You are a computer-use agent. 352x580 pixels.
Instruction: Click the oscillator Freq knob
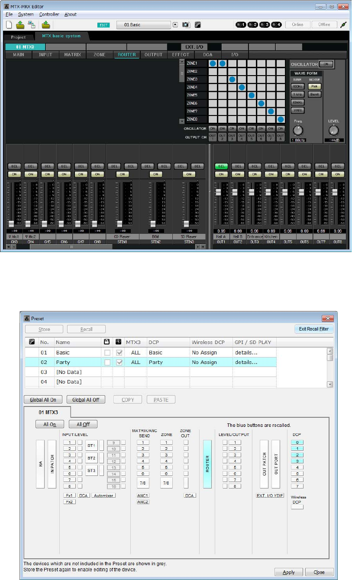(298, 130)
